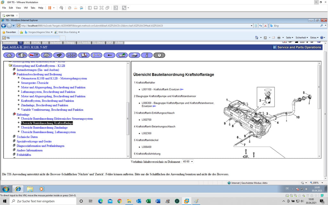Open Vorgeschlagene Sites dropdown
The height and width of the screenshot is (205, 328).
point(39,32)
